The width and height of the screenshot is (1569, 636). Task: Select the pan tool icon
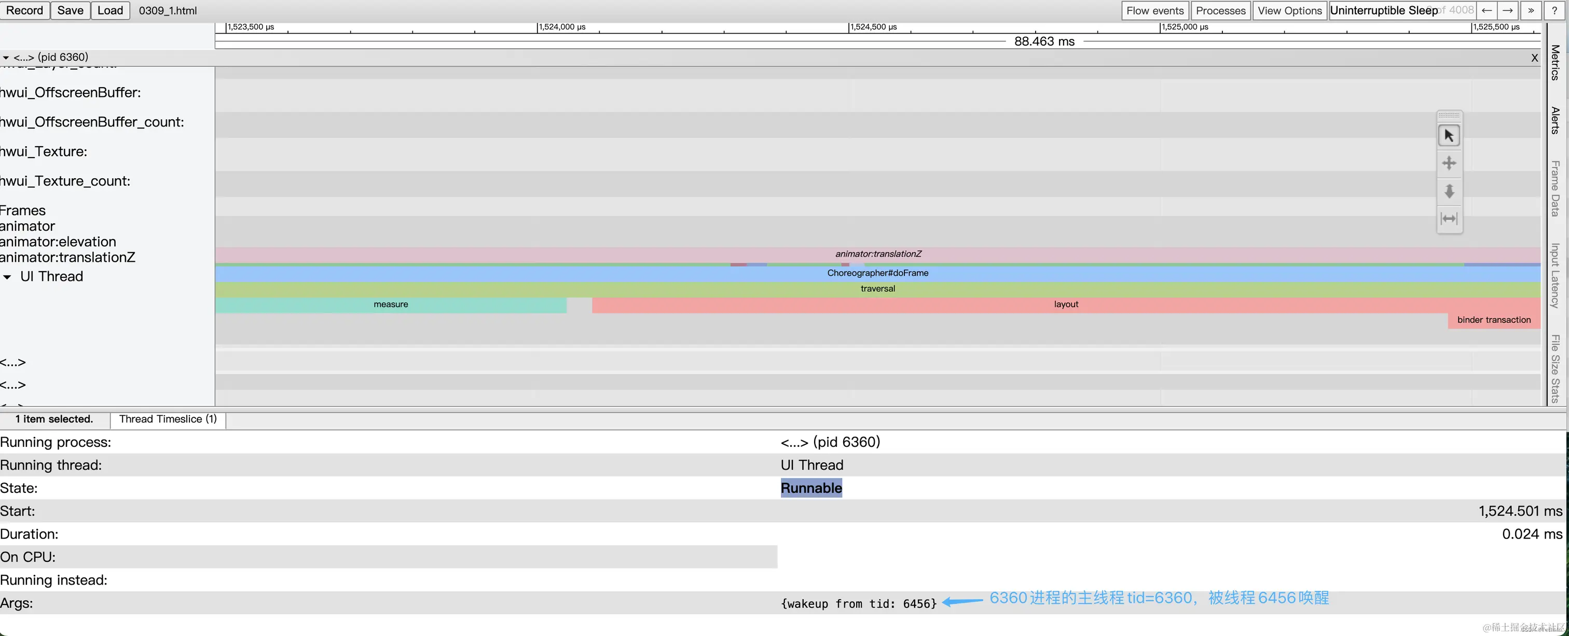[1449, 163]
